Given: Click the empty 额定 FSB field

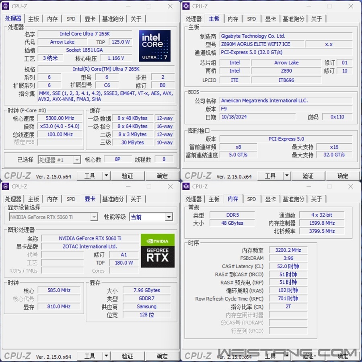Looking at the screenshot, I should pyautogui.click(x=60, y=142).
